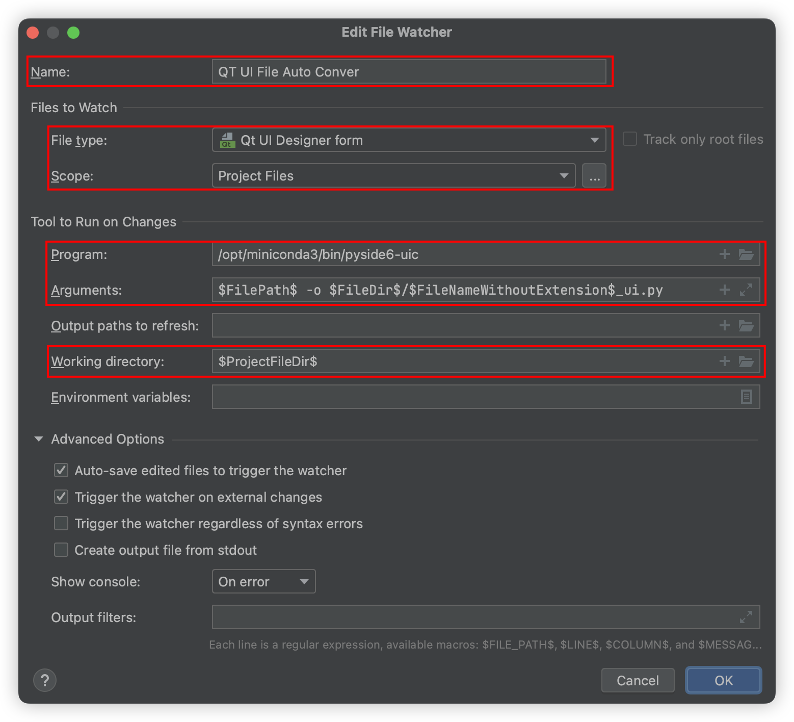Viewport: 794px width, 722px height.
Task: Uncheck Trigger the watcher on external changes
Action: click(x=61, y=497)
